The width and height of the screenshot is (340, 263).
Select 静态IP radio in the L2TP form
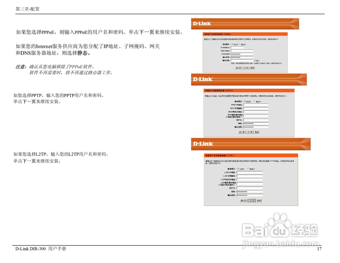click(248, 169)
